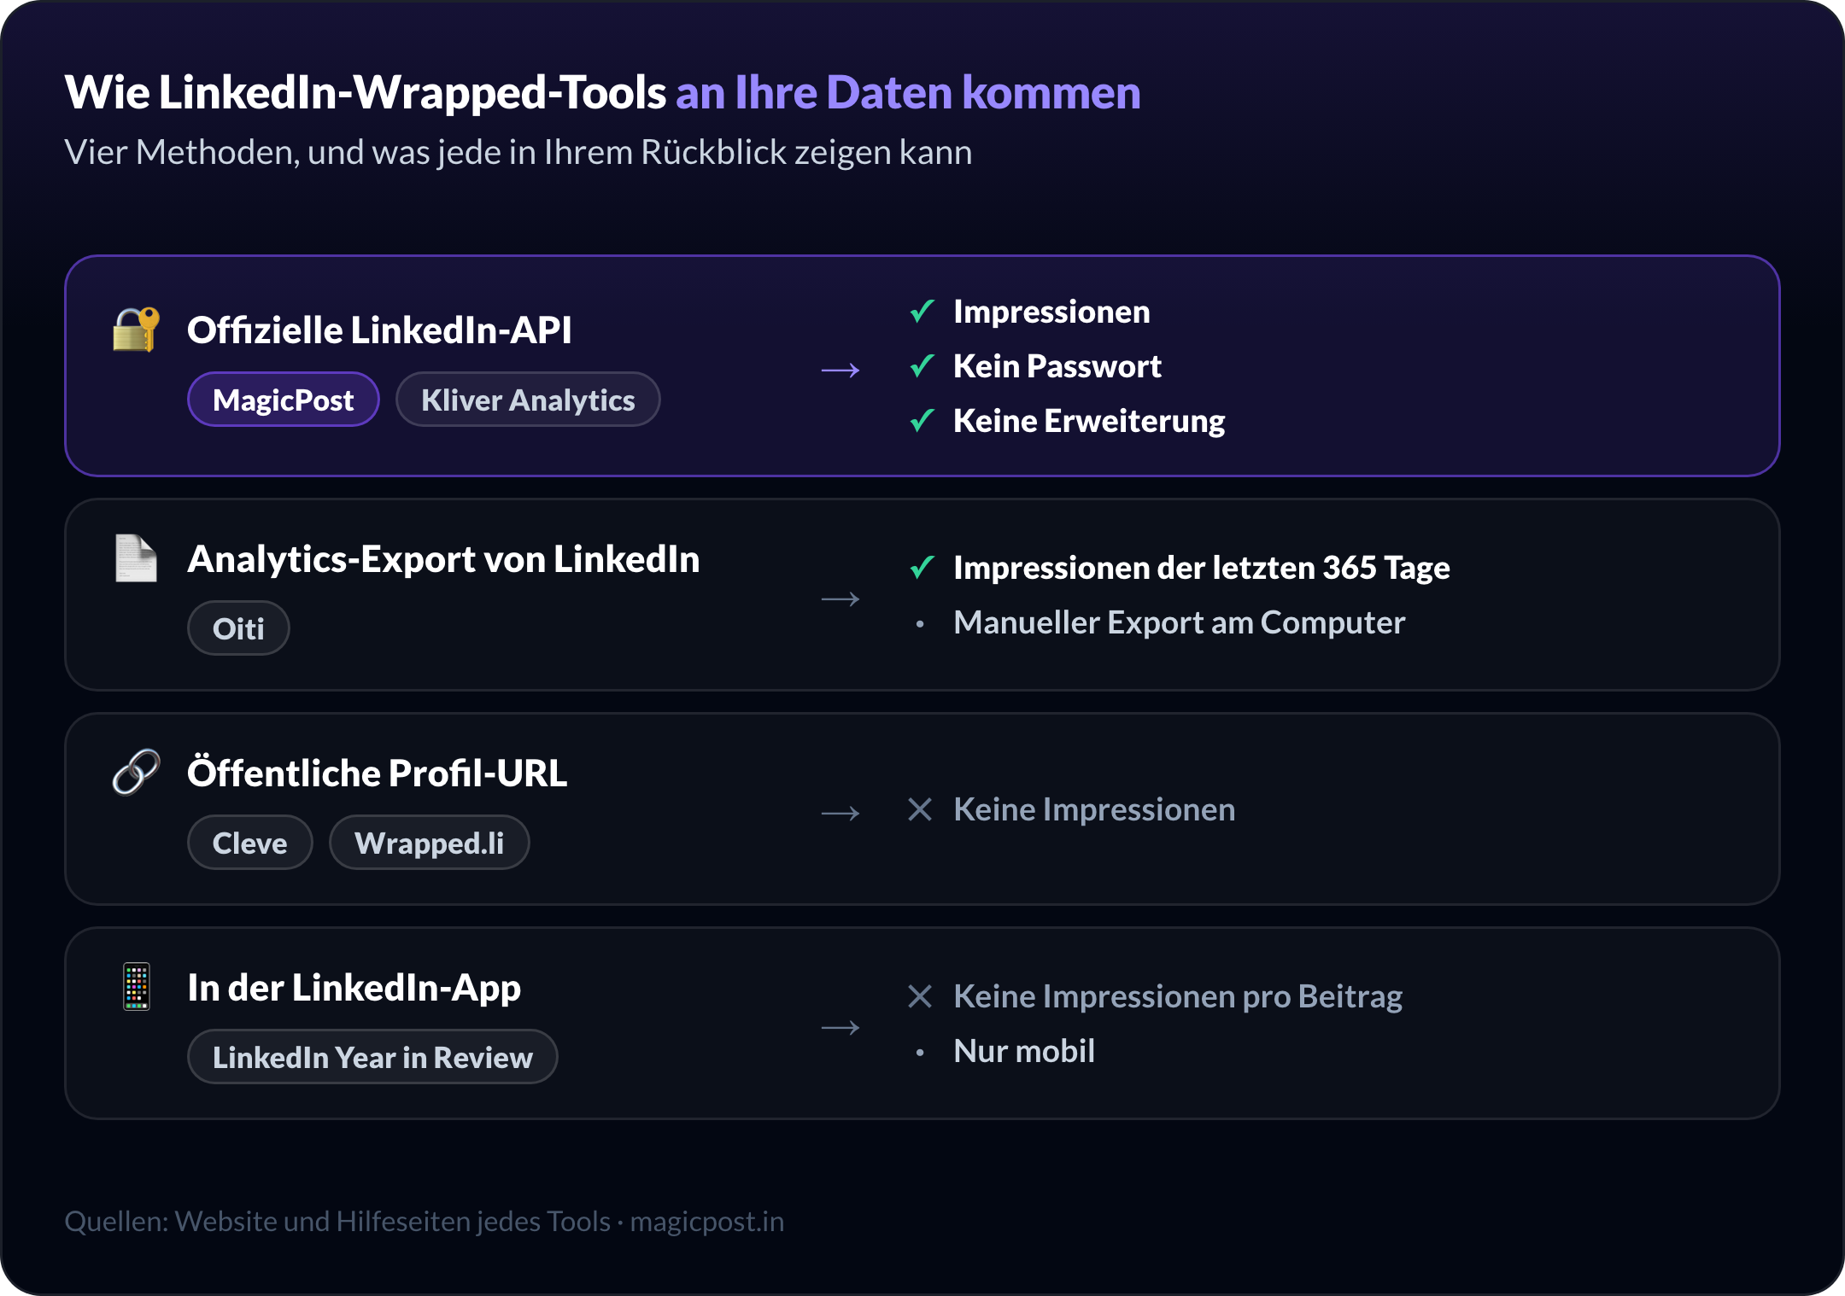Click the Keine Impressionen text in URL card
Viewport: 1845px width, 1296px height.
click(x=1094, y=810)
